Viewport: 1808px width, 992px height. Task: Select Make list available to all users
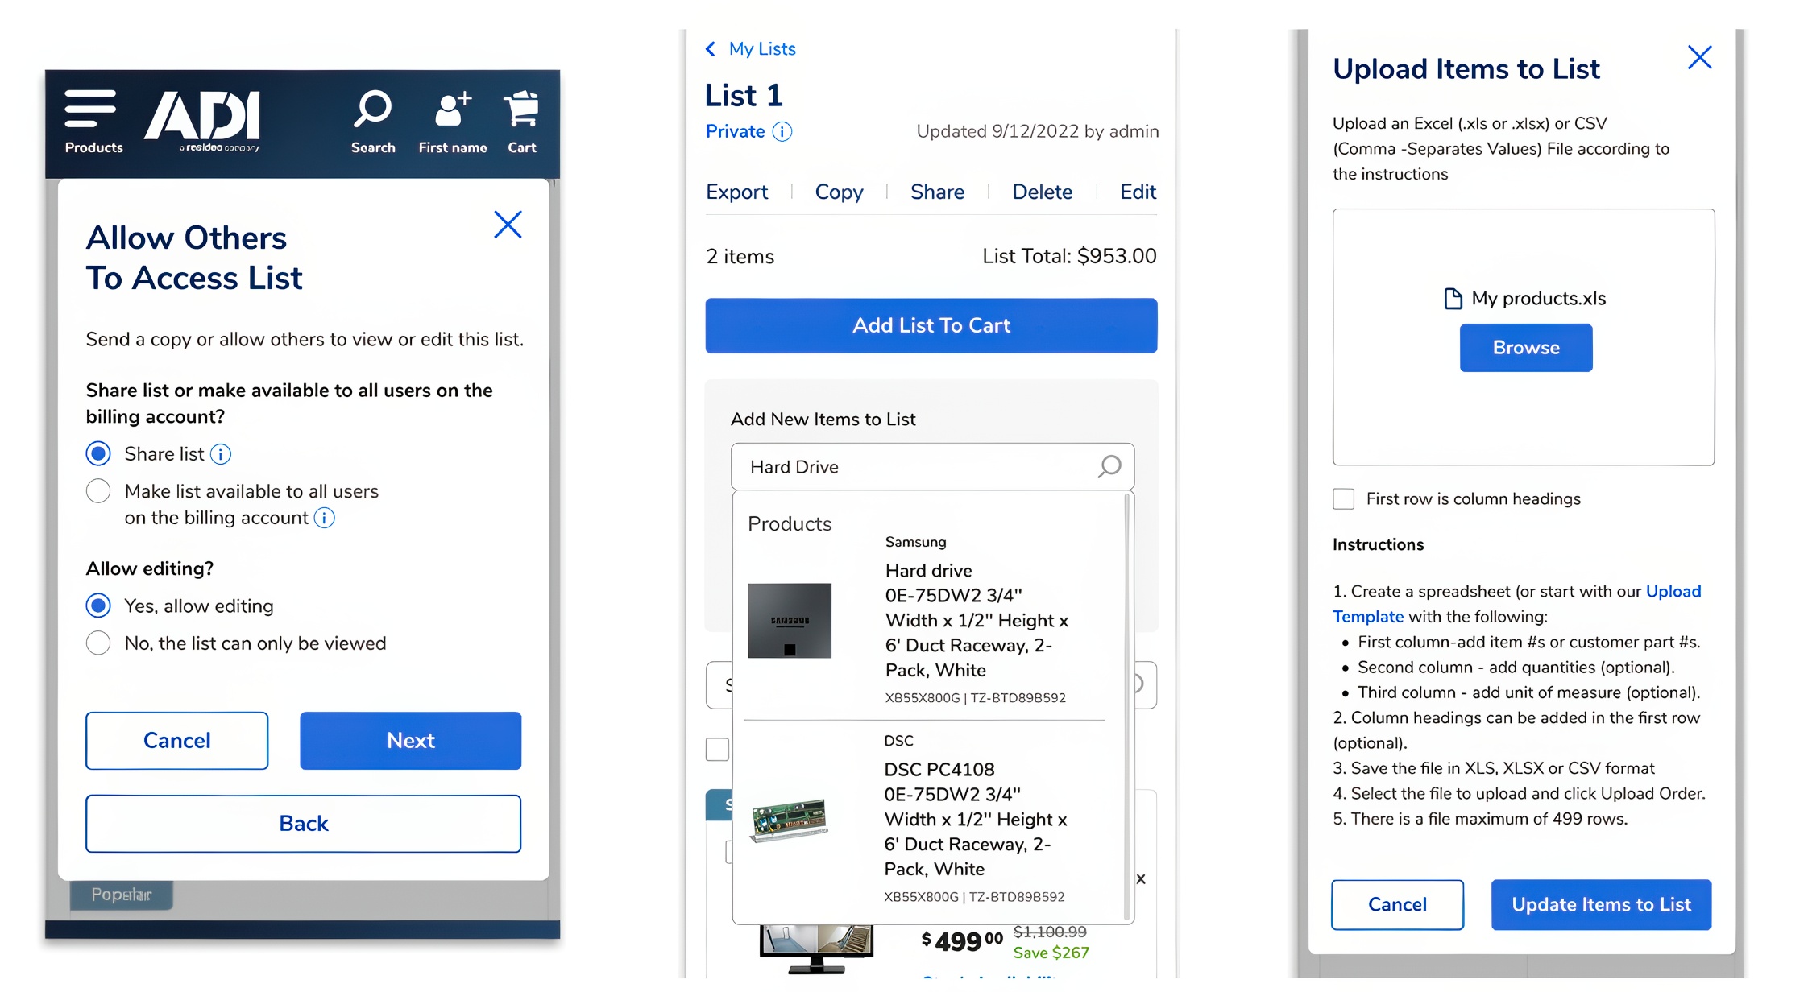tap(98, 491)
